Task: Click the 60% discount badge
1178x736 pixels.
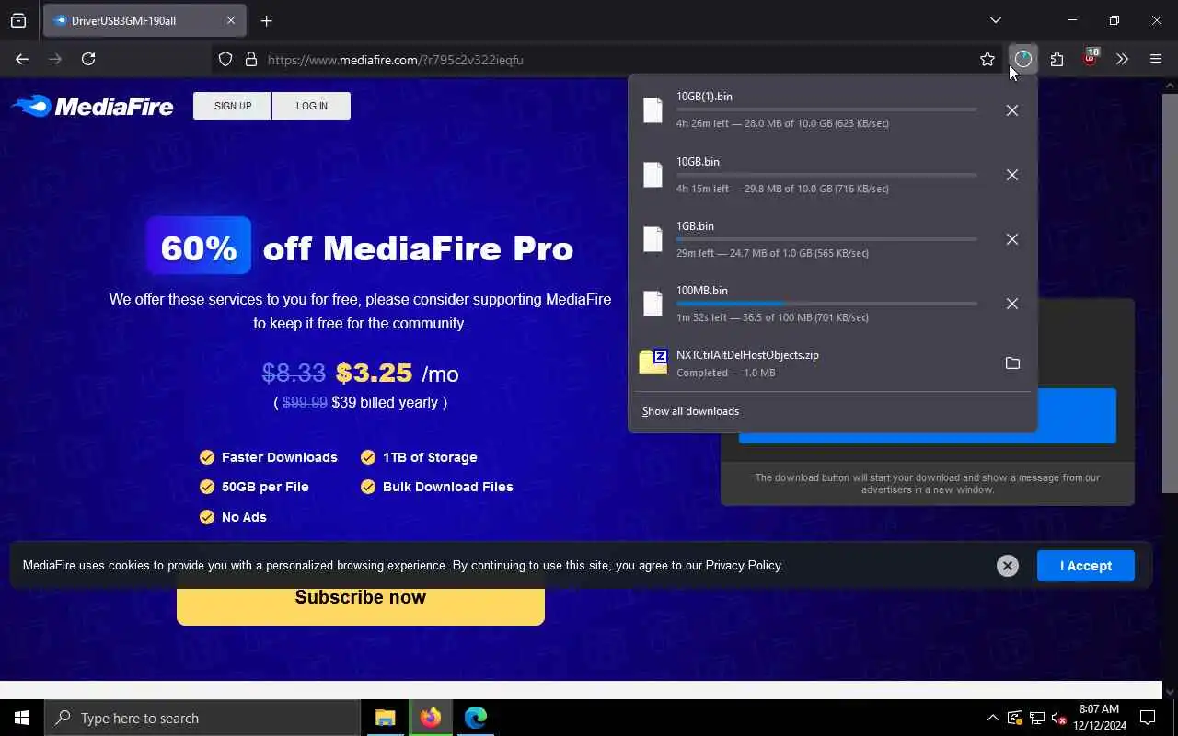Action: (199, 247)
